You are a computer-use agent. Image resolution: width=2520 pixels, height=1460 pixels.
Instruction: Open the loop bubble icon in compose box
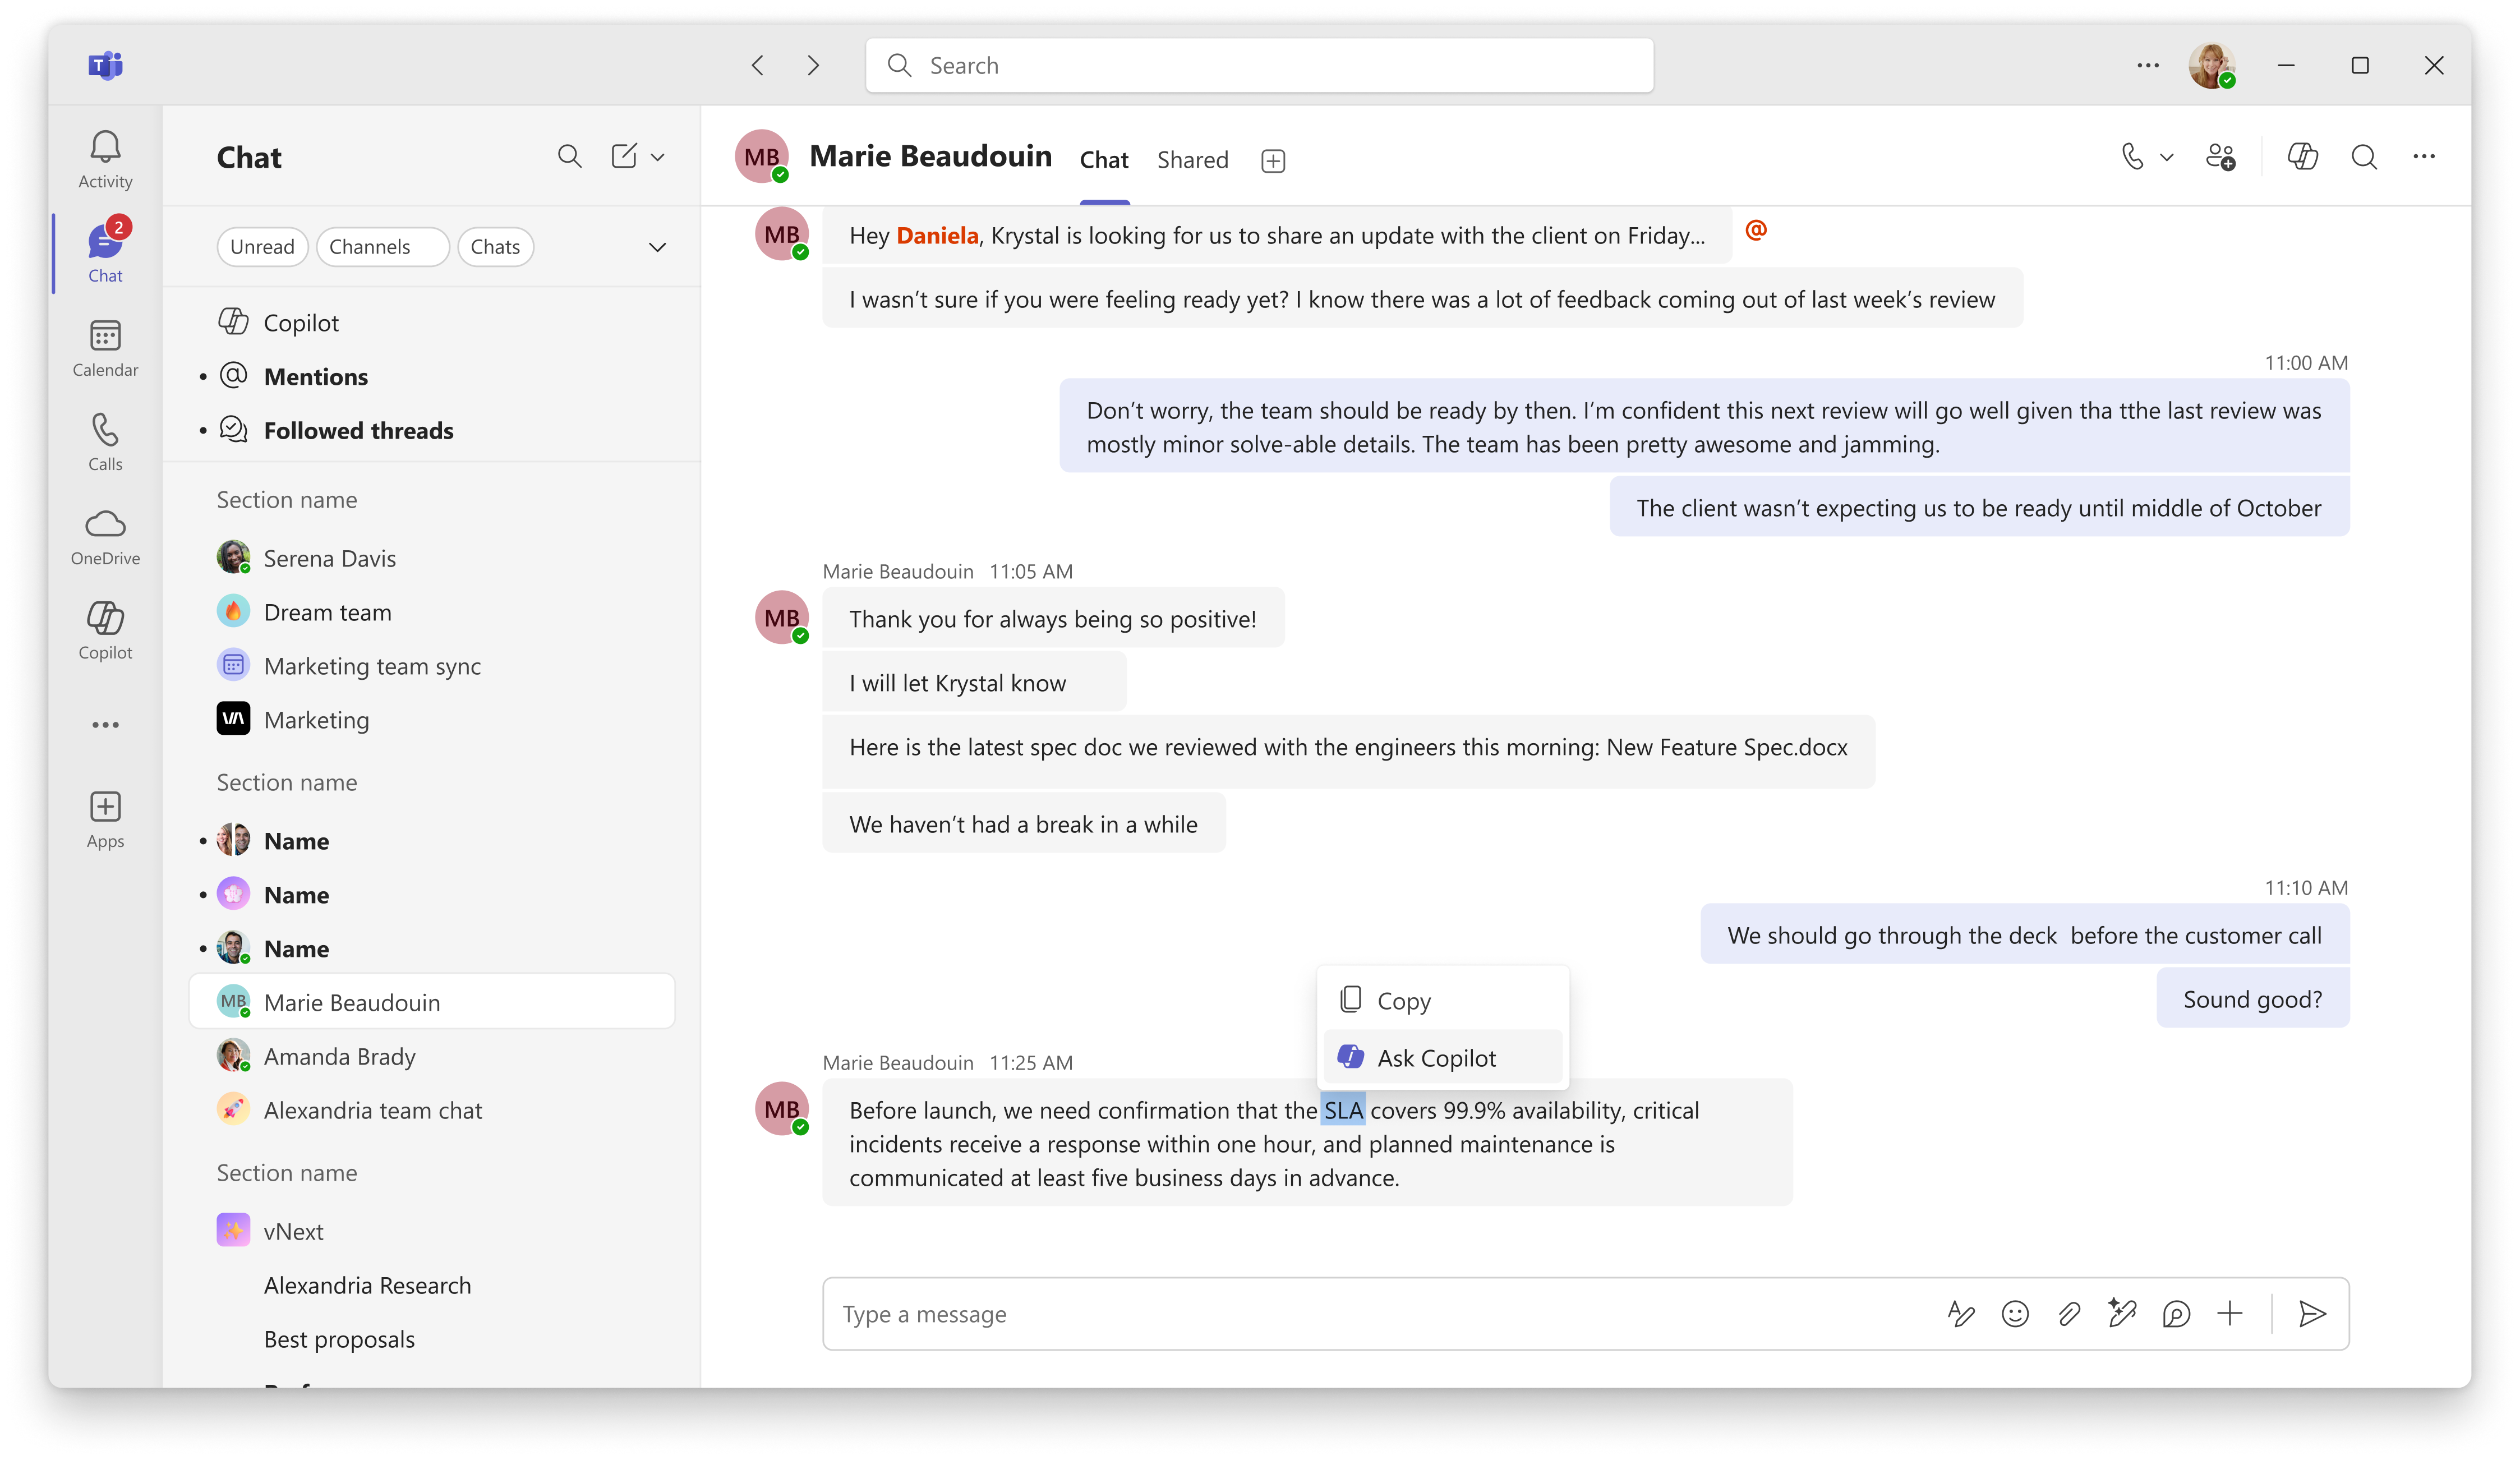[2176, 1314]
